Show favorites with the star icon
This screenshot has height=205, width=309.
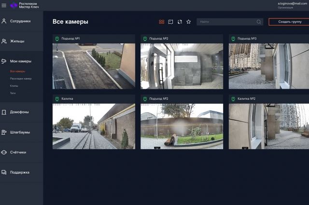[x=189, y=22]
